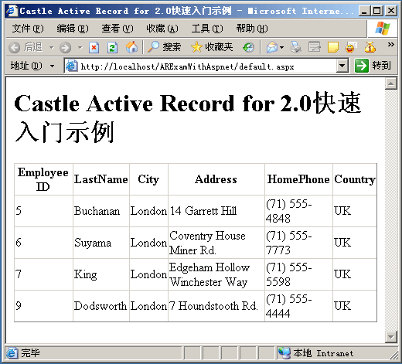
Task: Click the 地址(D) label dropdown arrow
Action: click(x=52, y=66)
